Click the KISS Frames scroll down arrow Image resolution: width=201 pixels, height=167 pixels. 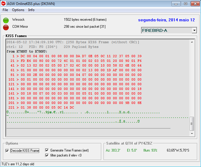coord(192,133)
